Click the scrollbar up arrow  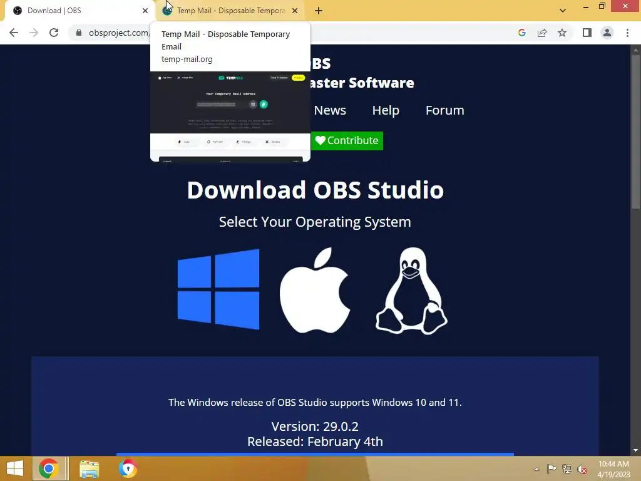[635, 50]
